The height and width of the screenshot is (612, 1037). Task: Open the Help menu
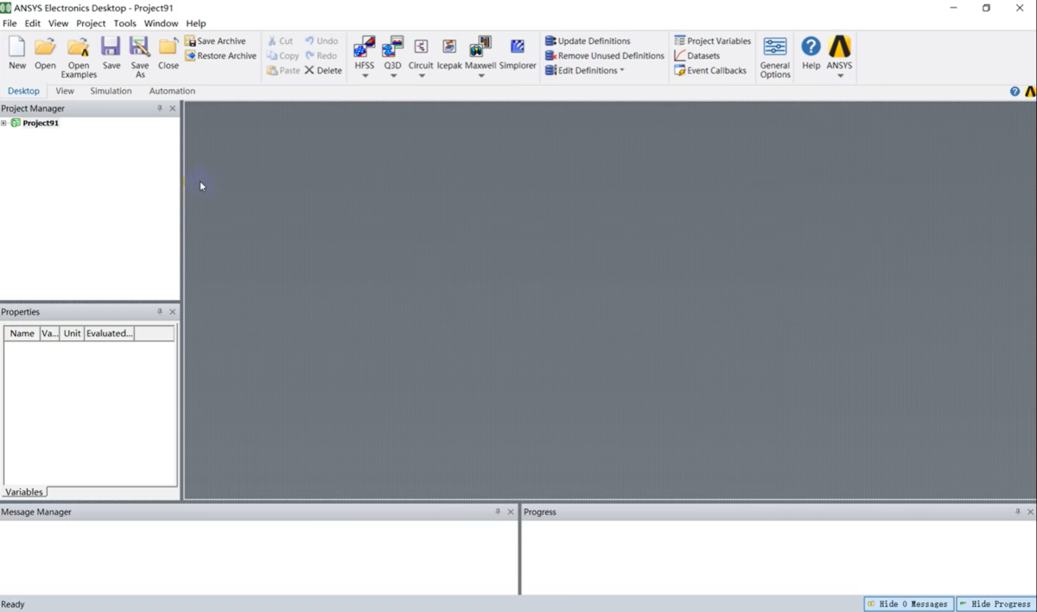point(196,23)
